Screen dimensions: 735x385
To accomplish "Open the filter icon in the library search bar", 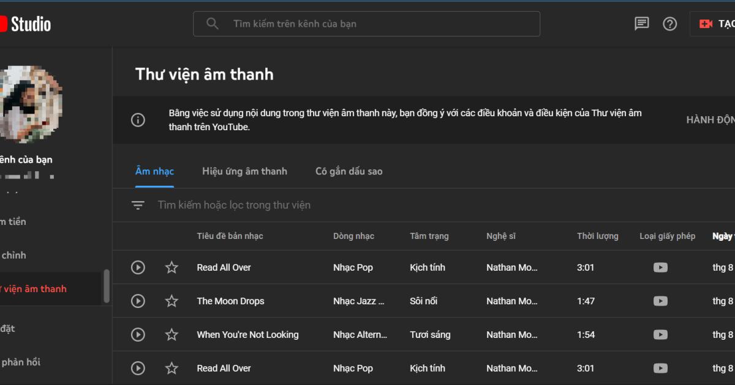I will (x=137, y=205).
